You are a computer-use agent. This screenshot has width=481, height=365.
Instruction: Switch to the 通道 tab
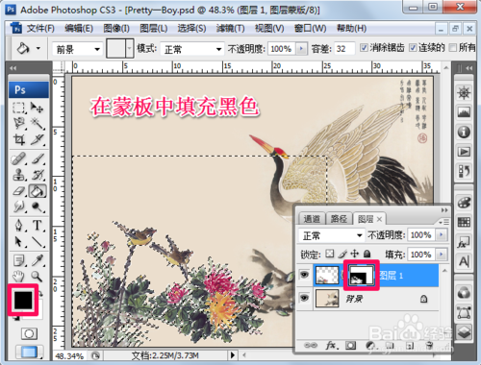[312, 219]
